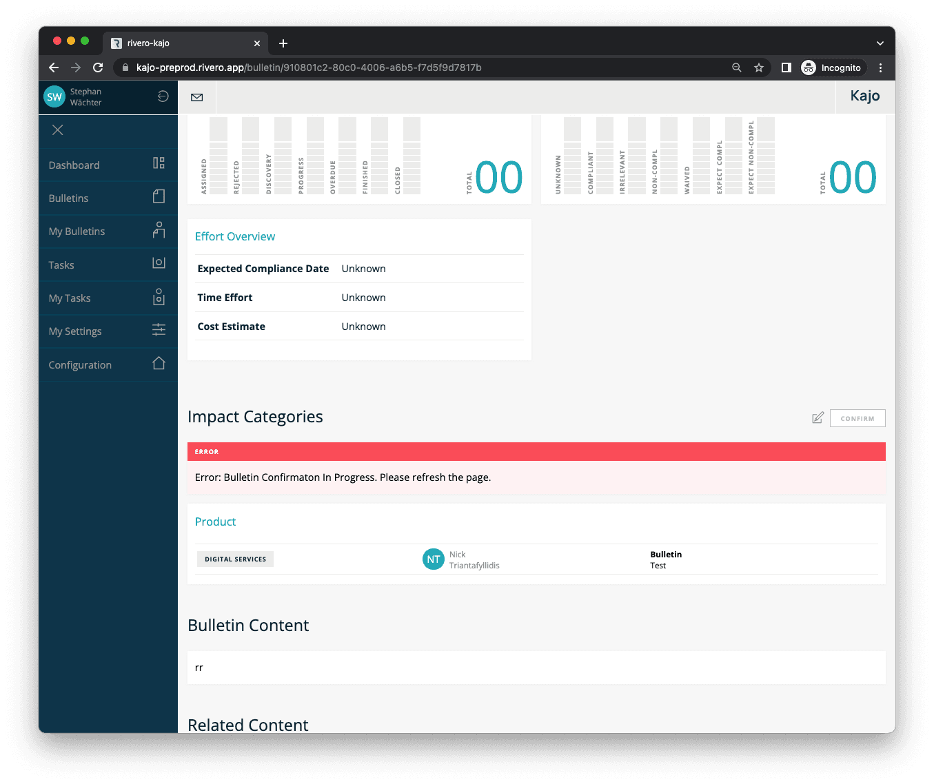Click the Impact Categories heading
This screenshot has width=934, height=784.
[x=255, y=417]
